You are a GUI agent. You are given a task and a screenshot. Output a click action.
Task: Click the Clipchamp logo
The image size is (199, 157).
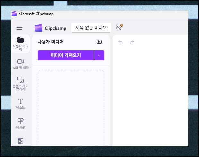[x=50, y=28]
